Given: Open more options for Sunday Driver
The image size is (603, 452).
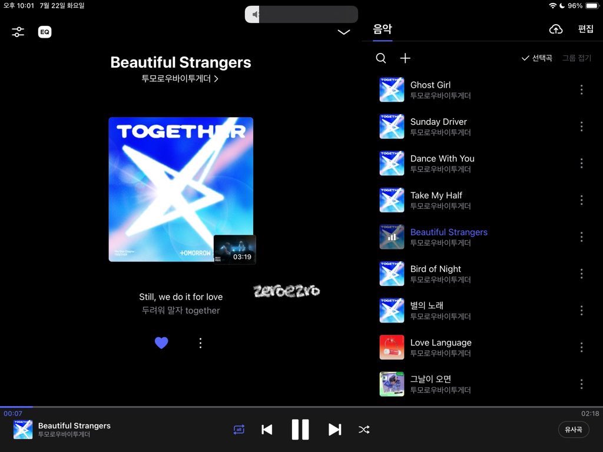Looking at the screenshot, I should click(x=581, y=127).
